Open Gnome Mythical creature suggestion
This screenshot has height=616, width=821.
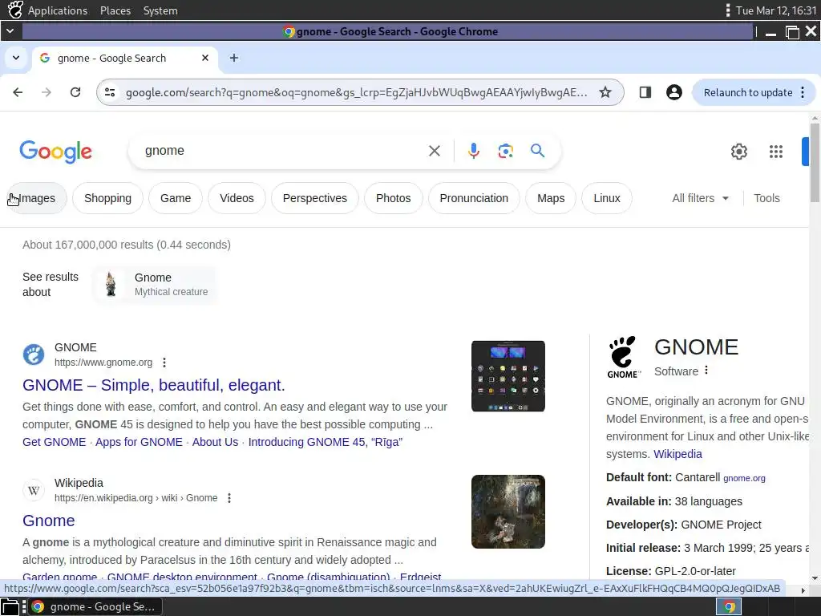pos(156,285)
